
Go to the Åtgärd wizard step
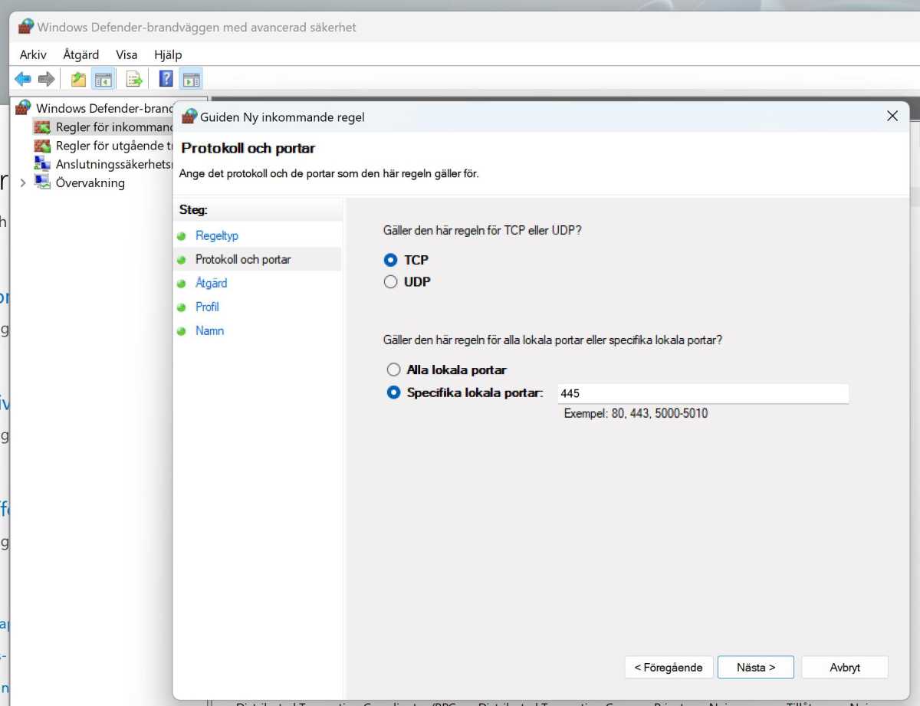click(x=212, y=283)
